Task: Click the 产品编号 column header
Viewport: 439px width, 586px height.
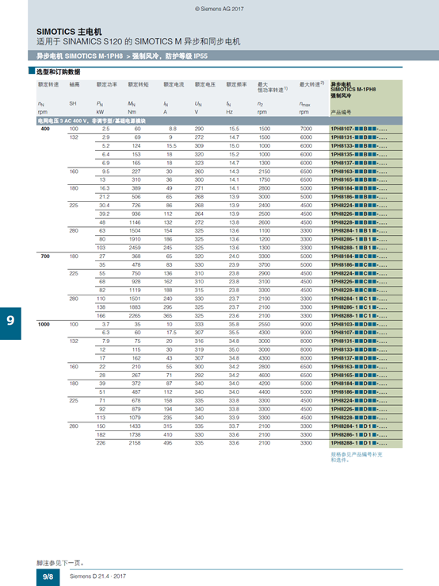Action: 341,112
